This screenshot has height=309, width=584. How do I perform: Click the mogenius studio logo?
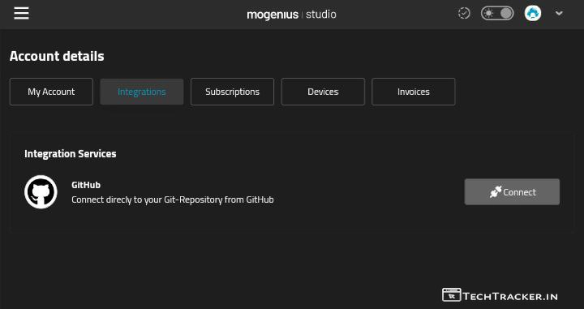(x=292, y=15)
